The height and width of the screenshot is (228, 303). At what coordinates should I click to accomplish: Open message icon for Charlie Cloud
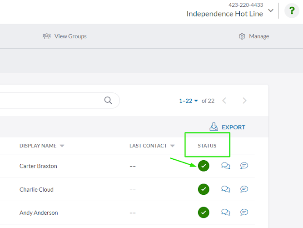pyautogui.click(x=244, y=189)
